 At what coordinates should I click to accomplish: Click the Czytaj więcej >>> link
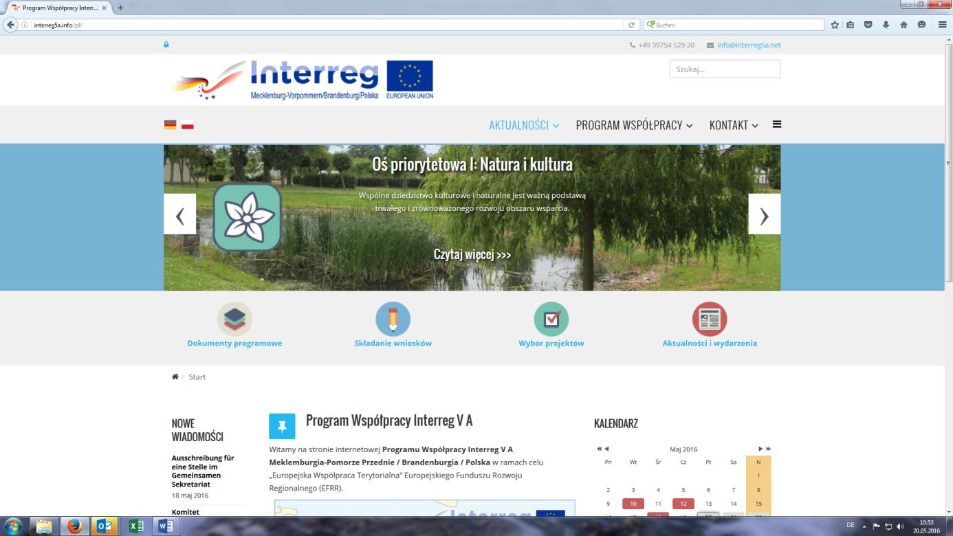(x=472, y=254)
